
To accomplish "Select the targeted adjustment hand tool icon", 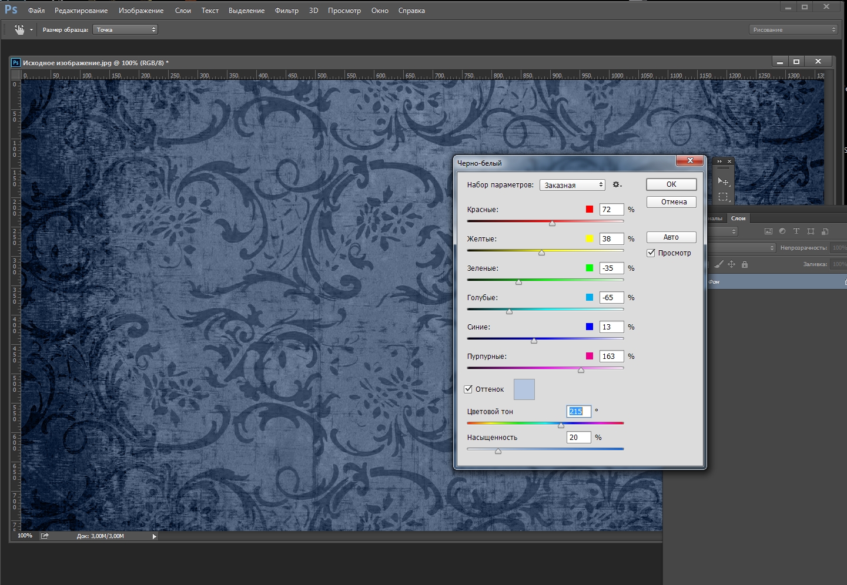I will [x=19, y=29].
